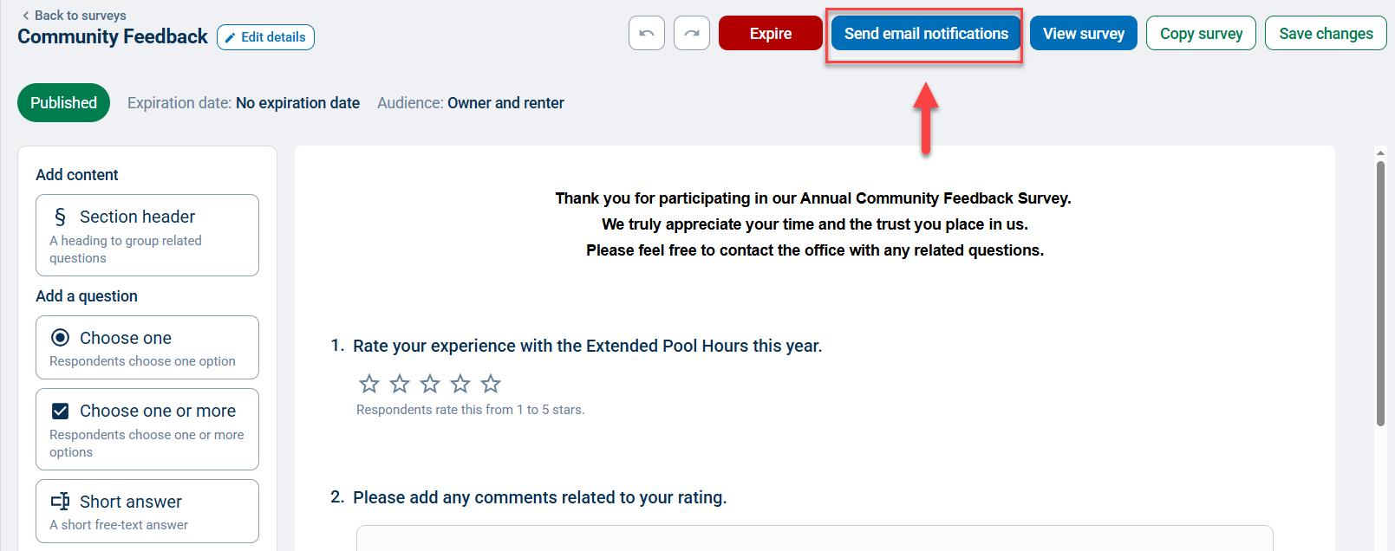This screenshot has height=551, width=1395.
Task: Select the third rating star
Action: coord(430,384)
